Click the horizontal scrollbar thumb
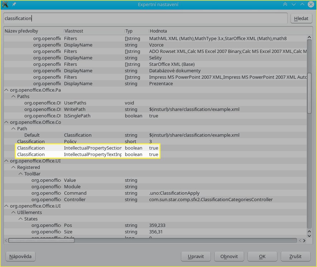Viewport: 317px width, 267px height. [x=42, y=241]
